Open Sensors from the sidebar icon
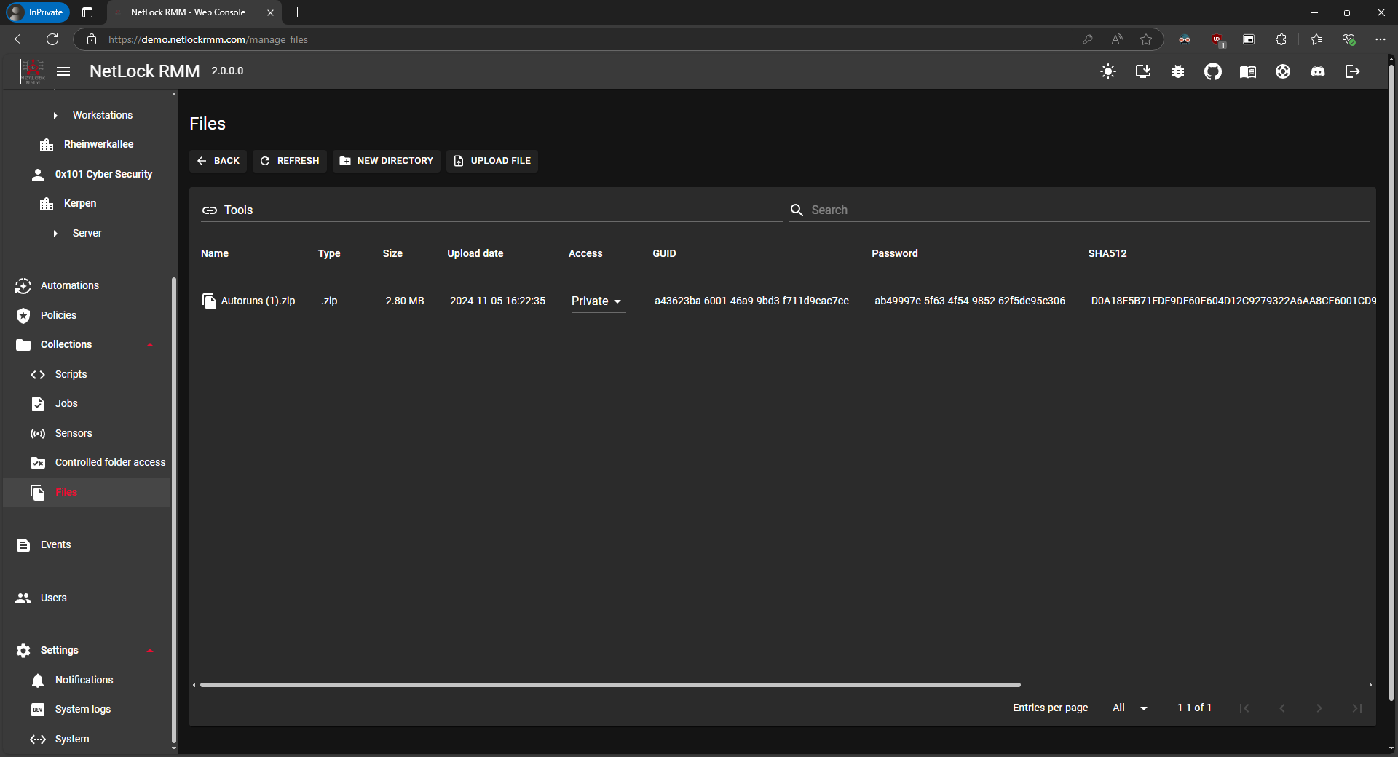This screenshot has height=757, width=1398. [73, 433]
